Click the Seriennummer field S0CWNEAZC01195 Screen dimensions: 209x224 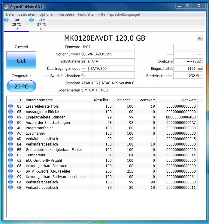(108, 54)
